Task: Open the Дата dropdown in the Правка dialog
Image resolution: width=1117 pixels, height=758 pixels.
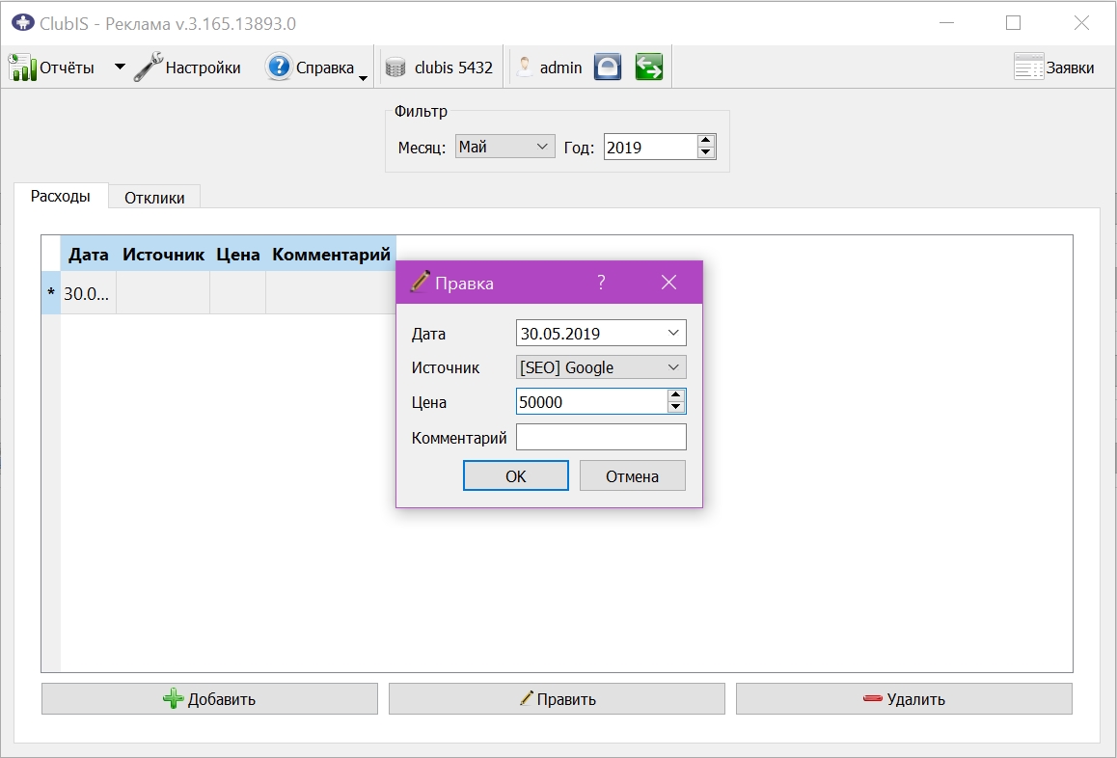Action: 673,333
